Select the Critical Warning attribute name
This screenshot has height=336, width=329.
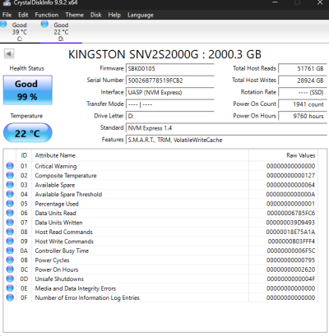point(56,166)
